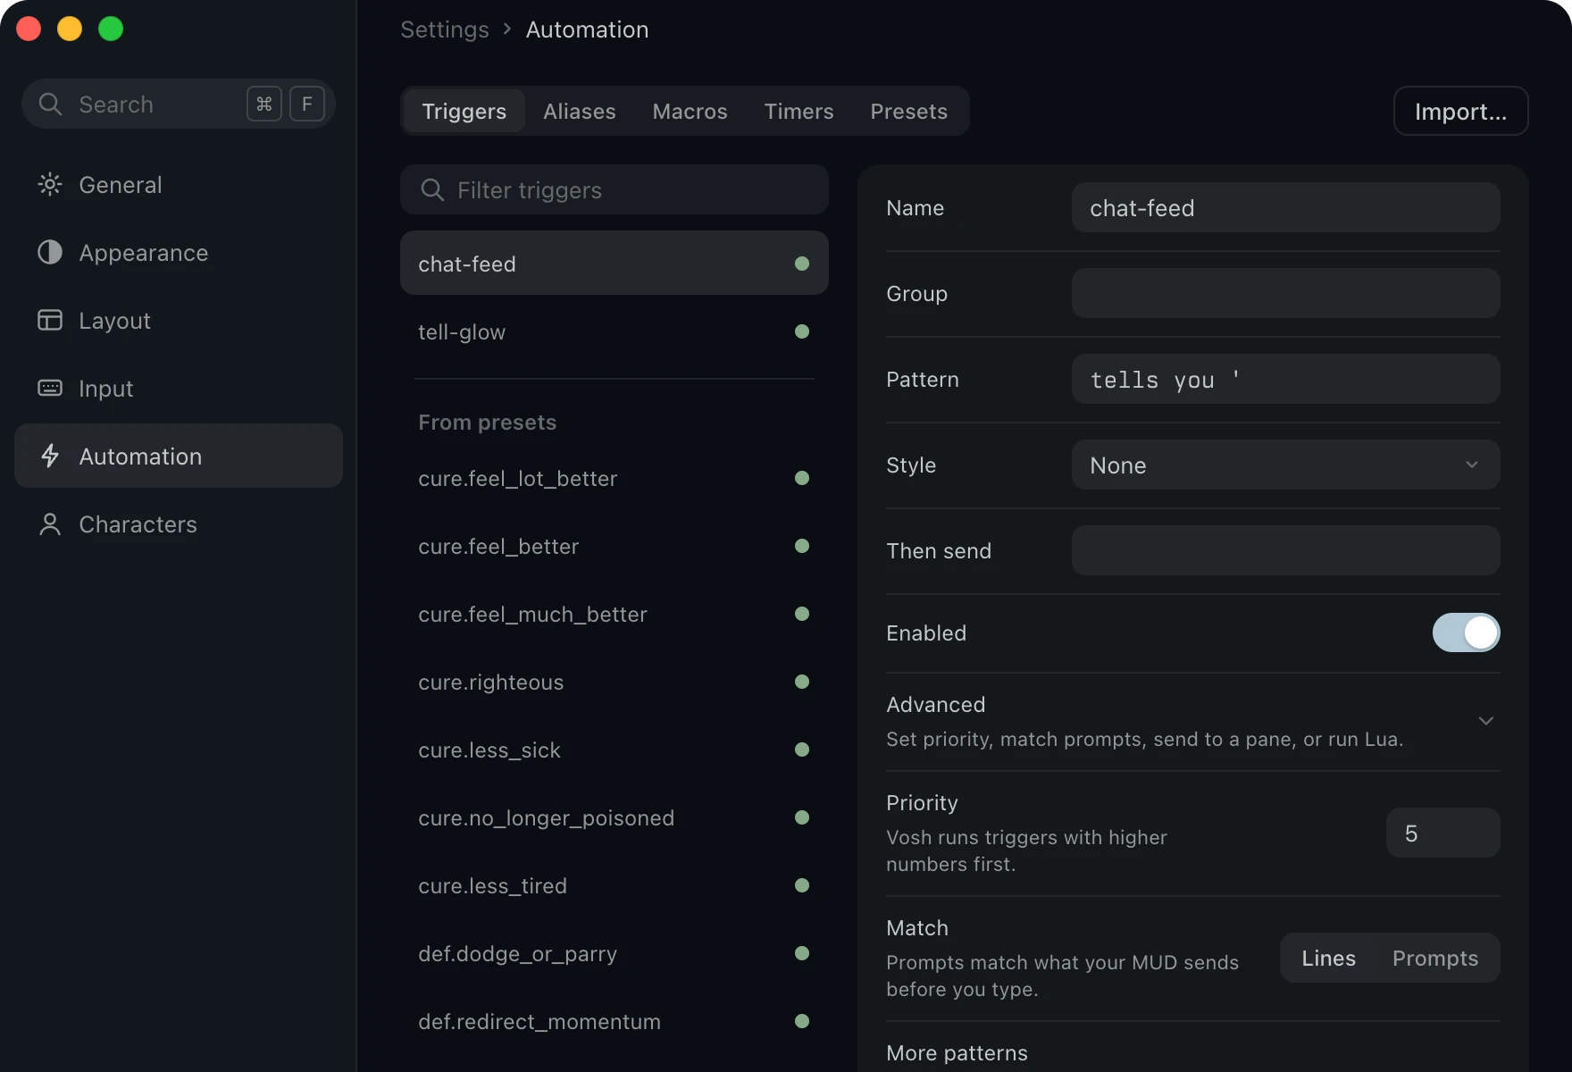Click the Appearance half-circle icon
The height and width of the screenshot is (1072, 1572).
click(50, 253)
